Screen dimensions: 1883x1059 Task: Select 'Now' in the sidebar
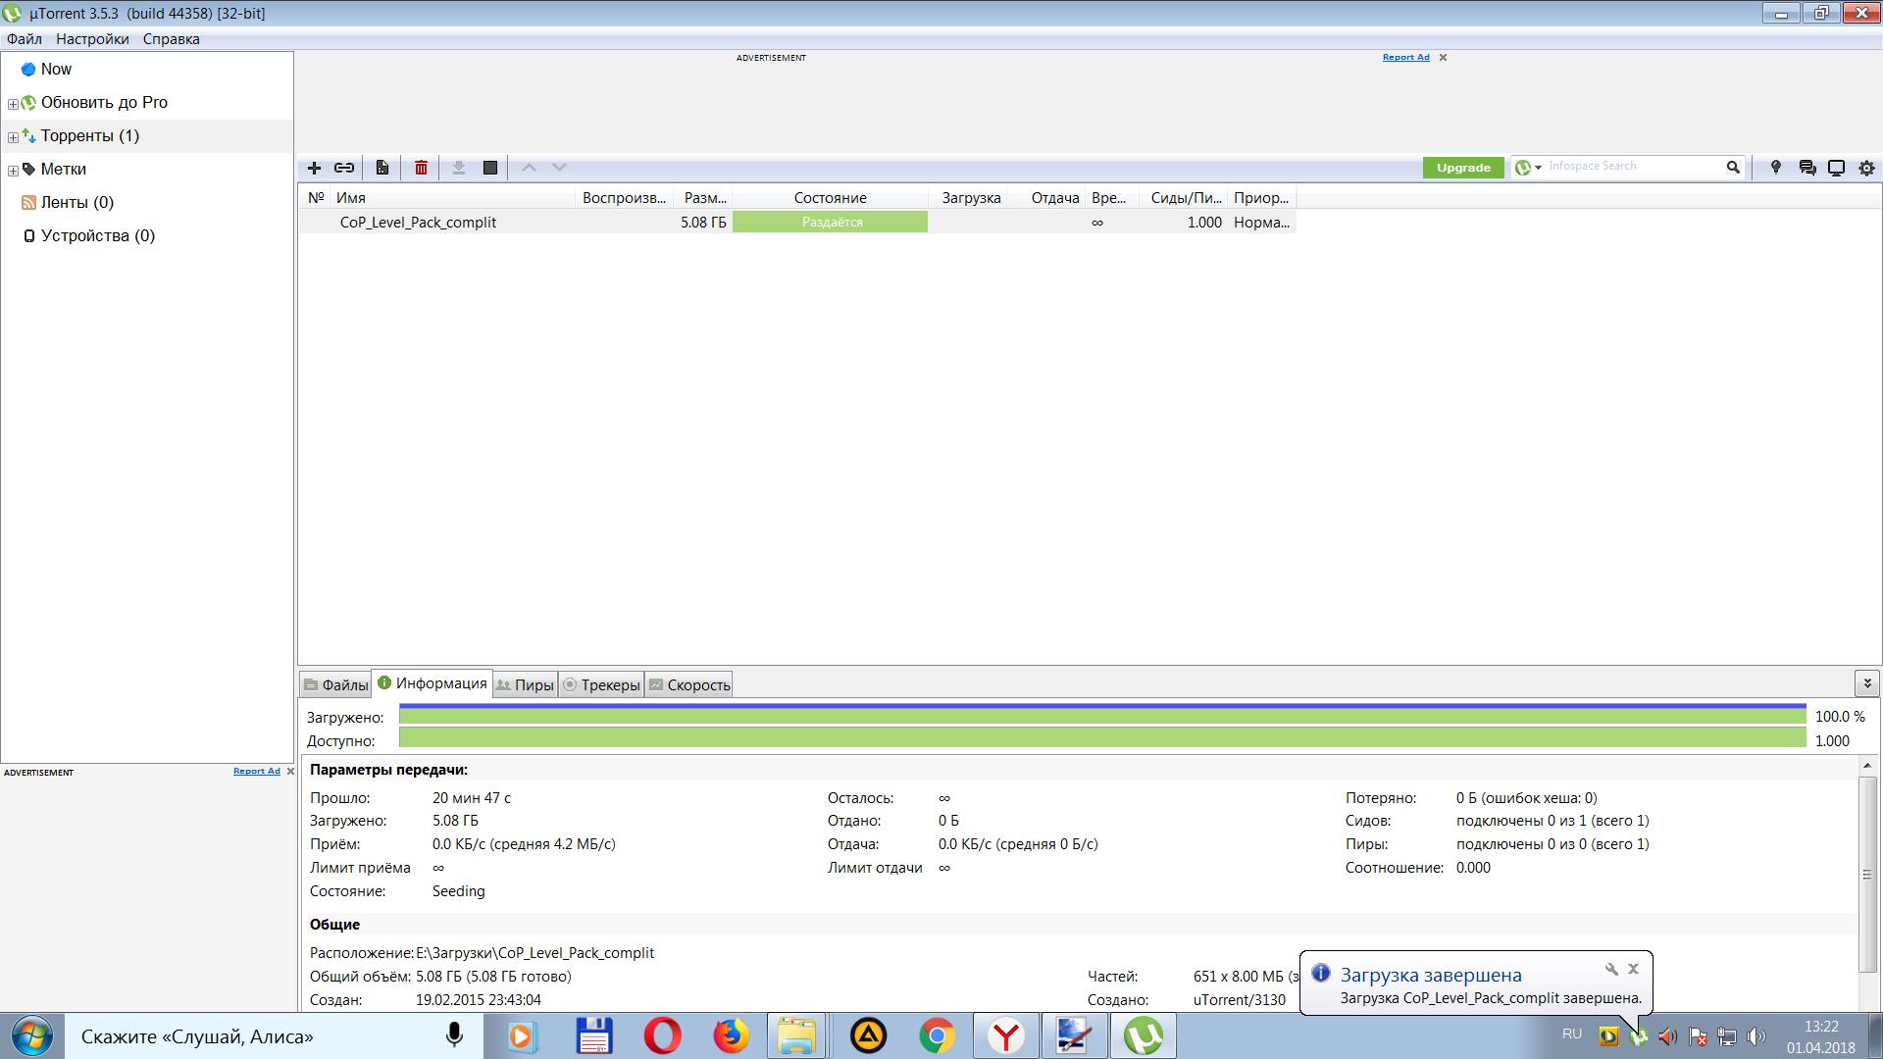[56, 70]
